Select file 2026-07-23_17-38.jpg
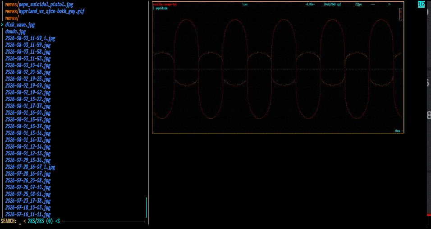This screenshot has height=229, width=431. pos(28,201)
